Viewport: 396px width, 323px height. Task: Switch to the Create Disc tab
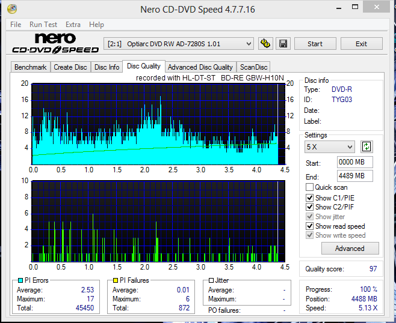pos(70,67)
